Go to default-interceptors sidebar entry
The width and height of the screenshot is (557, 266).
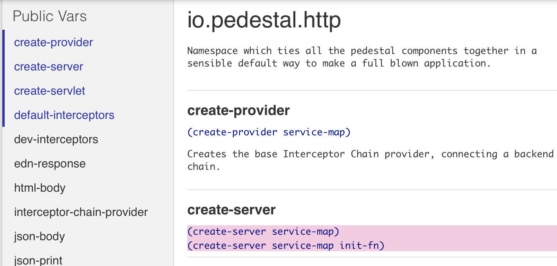coord(64,115)
